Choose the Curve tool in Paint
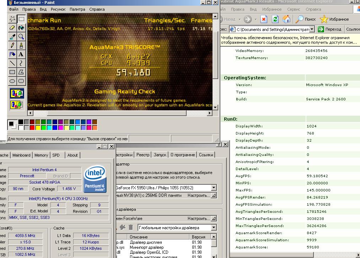Viewport: 360px width, 258px height. pos(21,63)
